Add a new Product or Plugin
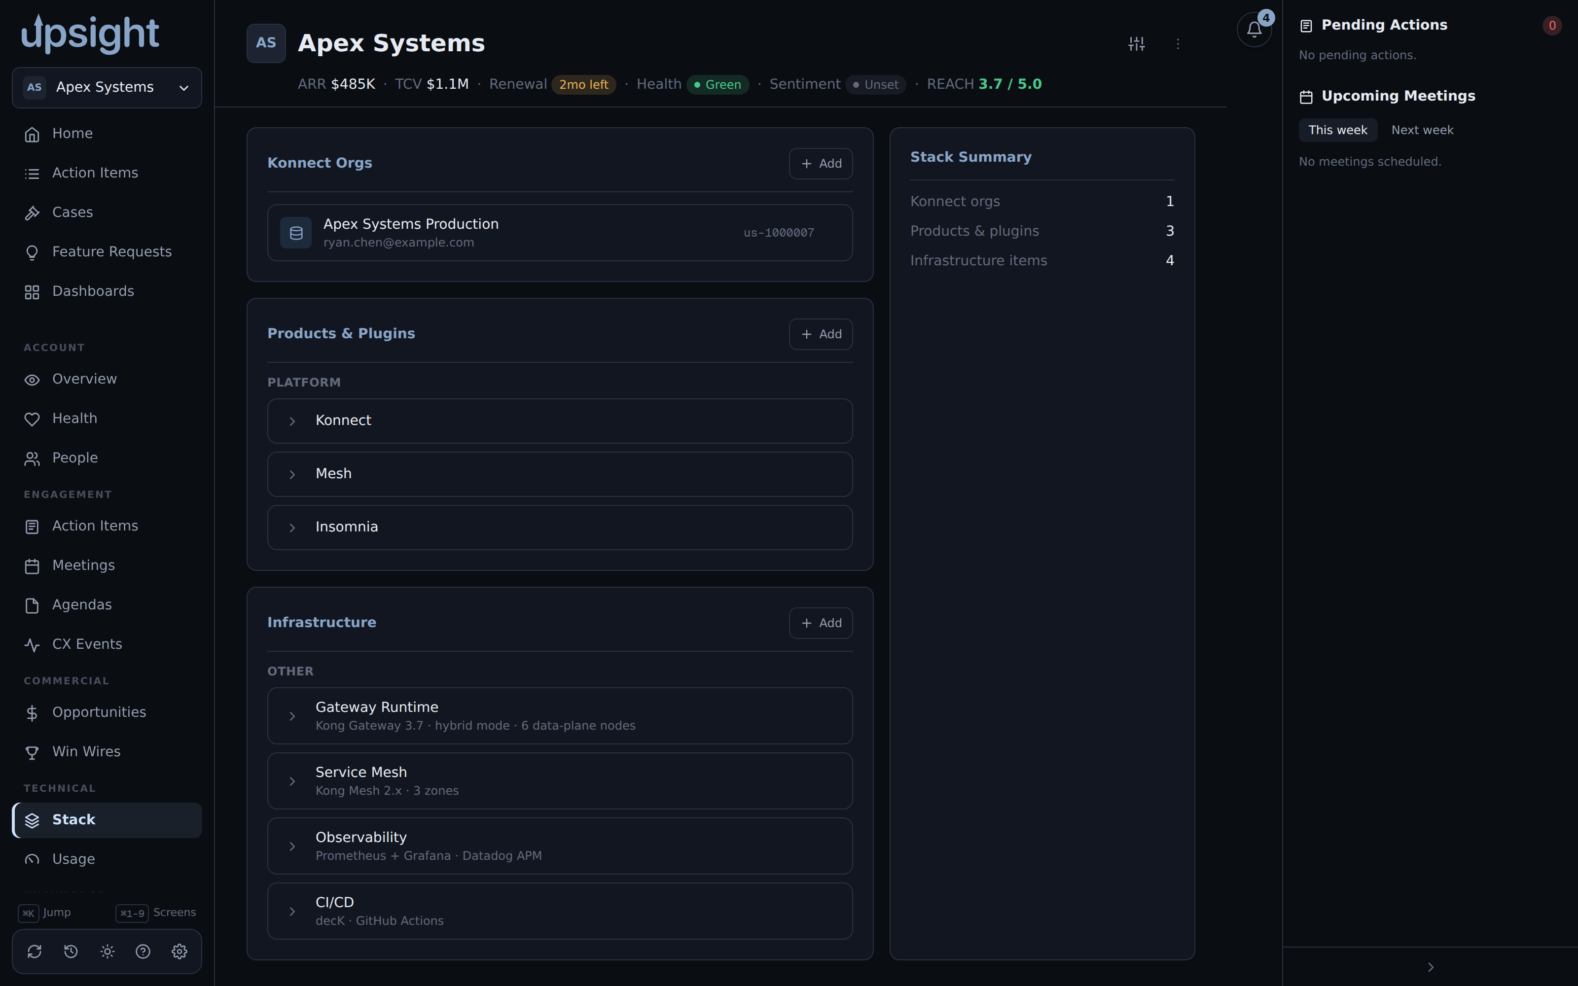 820,334
